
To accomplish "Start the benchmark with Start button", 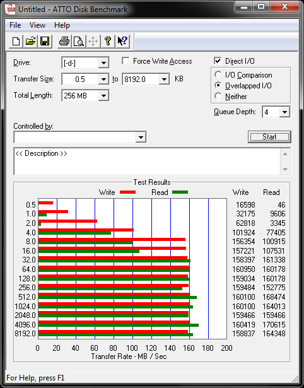I will click(x=269, y=137).
